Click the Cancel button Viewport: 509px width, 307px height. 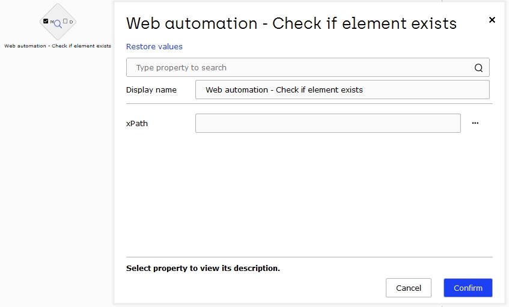pyautogui.click(x=409, y=288)
